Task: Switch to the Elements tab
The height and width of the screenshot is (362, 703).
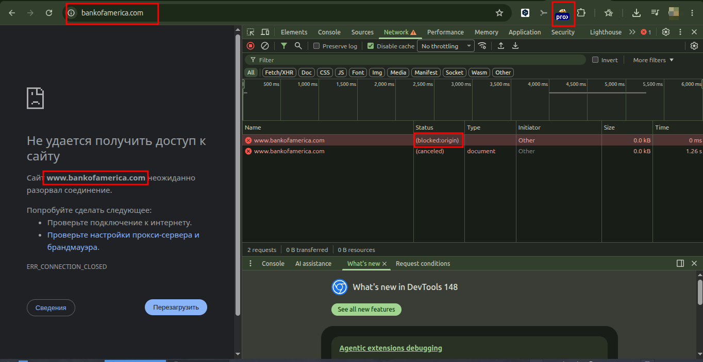Action: (x=294, y=32)
